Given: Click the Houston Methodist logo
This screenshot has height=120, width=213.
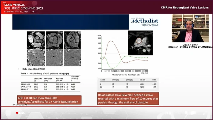Looking at the screenshot, I should 144,22.
